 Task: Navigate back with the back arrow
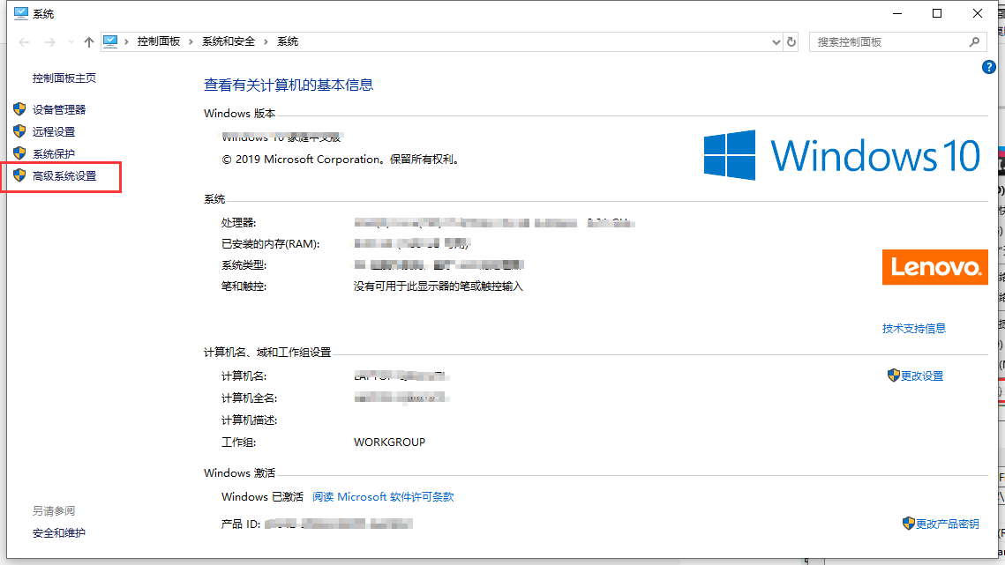click(25, 42)
